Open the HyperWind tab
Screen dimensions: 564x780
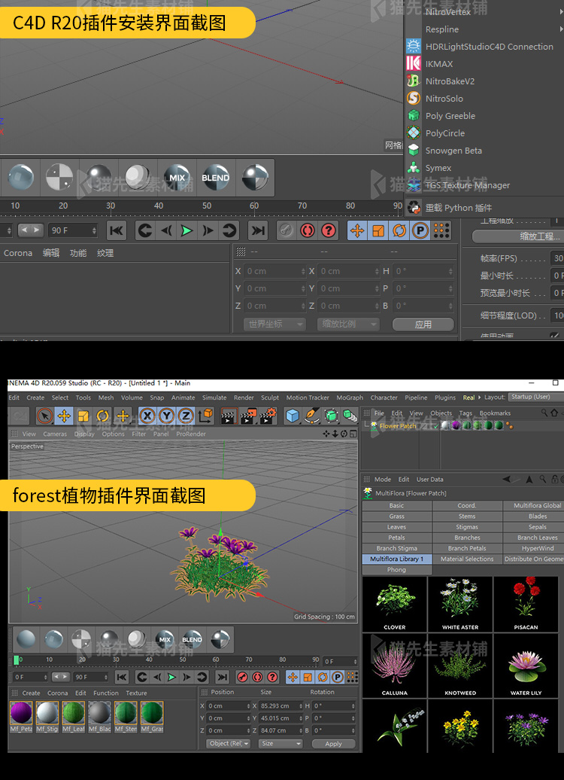click(x=534, y=548)
